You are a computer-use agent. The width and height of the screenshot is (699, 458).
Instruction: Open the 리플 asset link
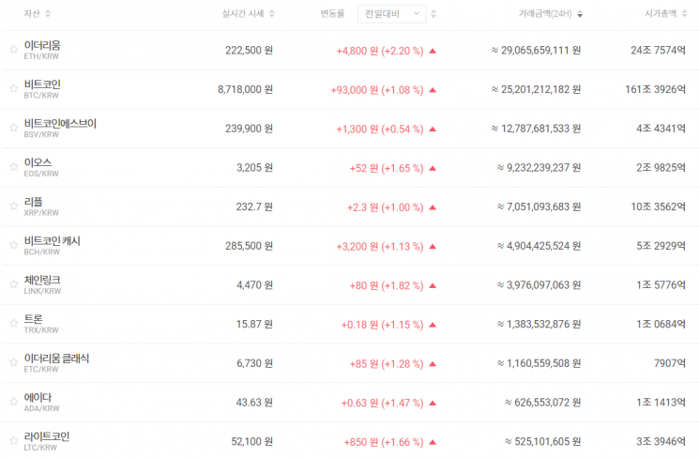tap(34, 202)
